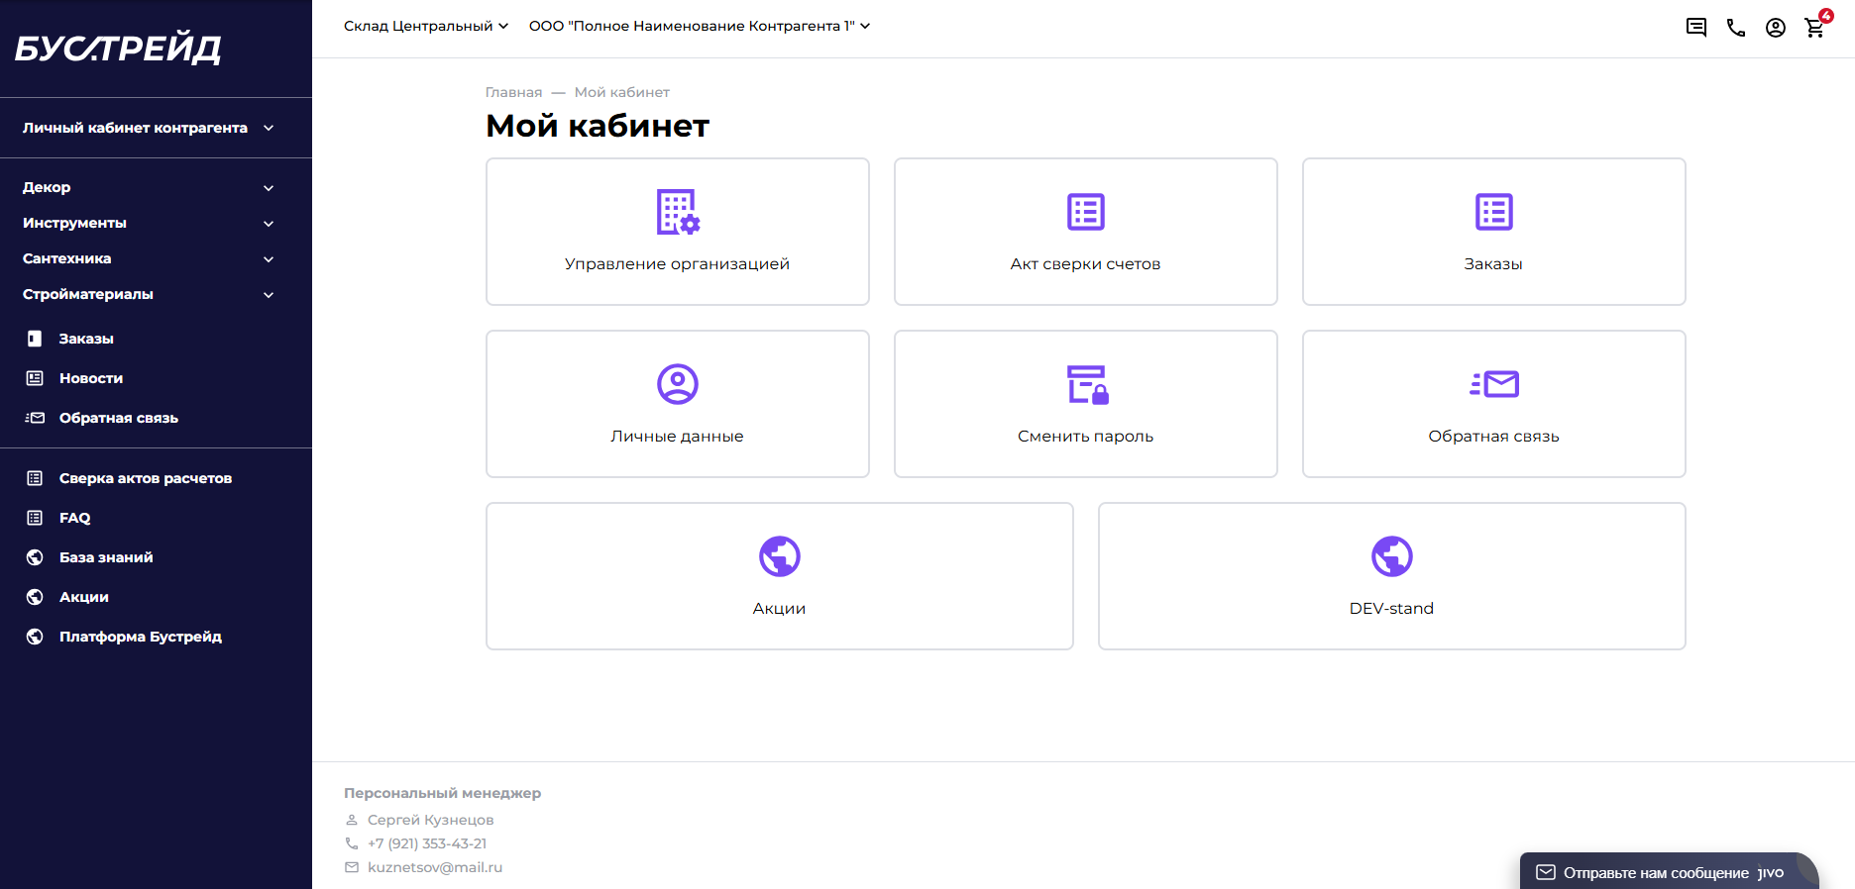Click the phone call icon in header
The height and width of the screenshot is (889, 1855).
(1735, 28)
